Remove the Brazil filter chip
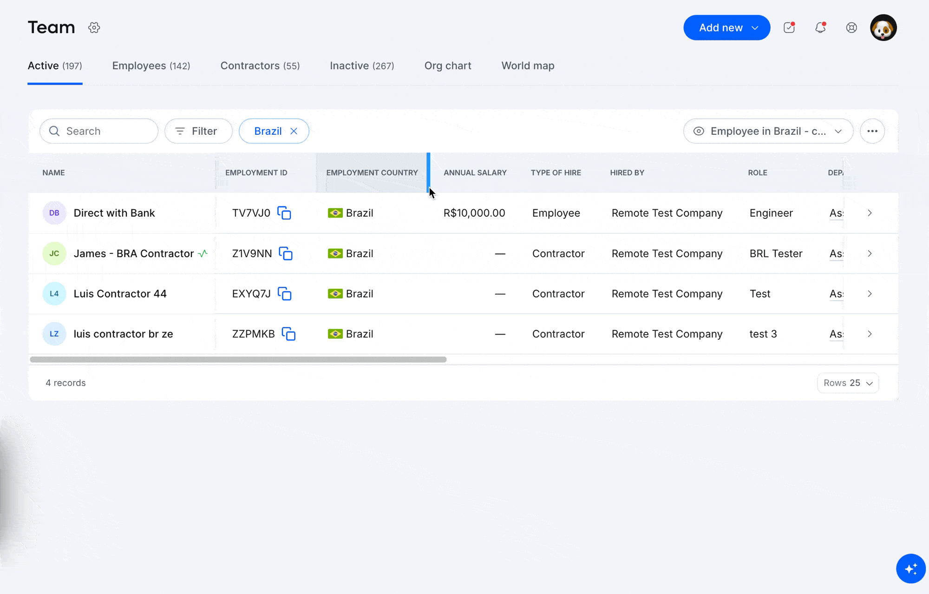Image resolution: width=929 pixels, height=594 pixels. tap(294, 131)
